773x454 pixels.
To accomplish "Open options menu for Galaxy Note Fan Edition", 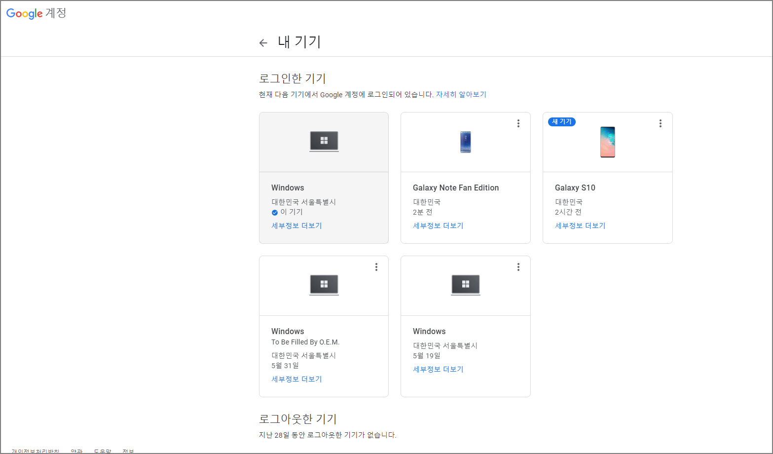I will tap(518, 123).
